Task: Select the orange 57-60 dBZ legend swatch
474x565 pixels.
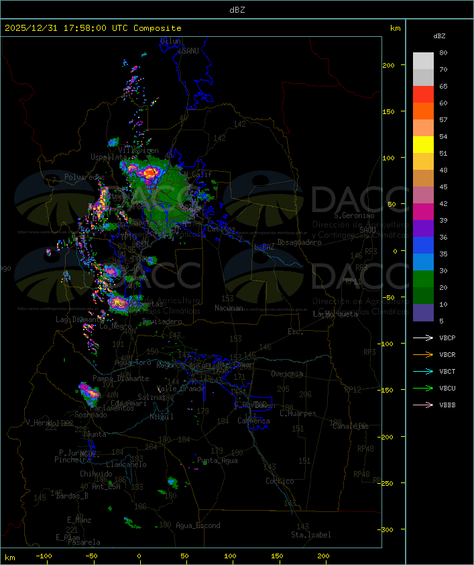Action: [x=423, y=111]
